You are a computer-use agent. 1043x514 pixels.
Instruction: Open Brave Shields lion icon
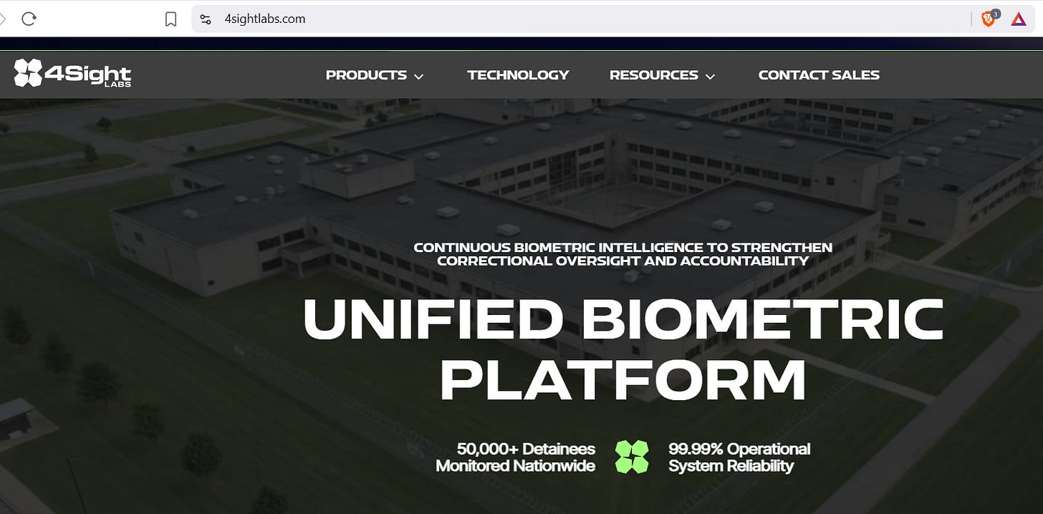989,19
